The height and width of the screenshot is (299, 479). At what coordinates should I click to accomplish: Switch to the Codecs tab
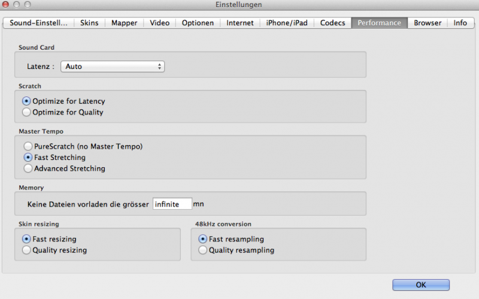coord(332,23)
